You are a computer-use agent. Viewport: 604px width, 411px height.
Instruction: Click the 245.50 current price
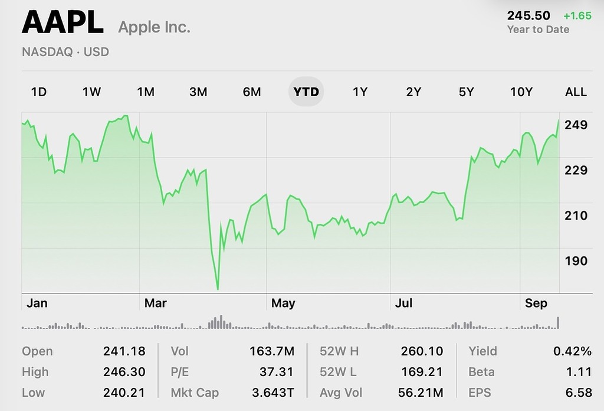coord(528,16)
